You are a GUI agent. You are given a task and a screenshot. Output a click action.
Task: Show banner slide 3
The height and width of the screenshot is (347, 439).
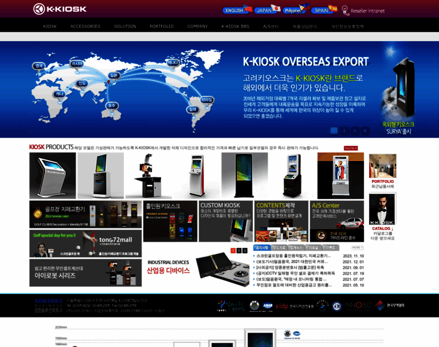click(x=355, y=131)
